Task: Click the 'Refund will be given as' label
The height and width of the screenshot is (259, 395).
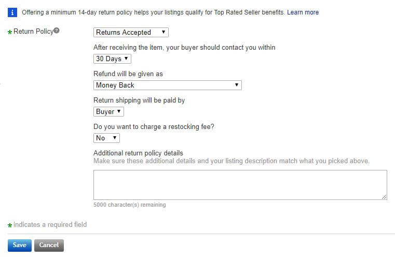Action: point(128,74)
